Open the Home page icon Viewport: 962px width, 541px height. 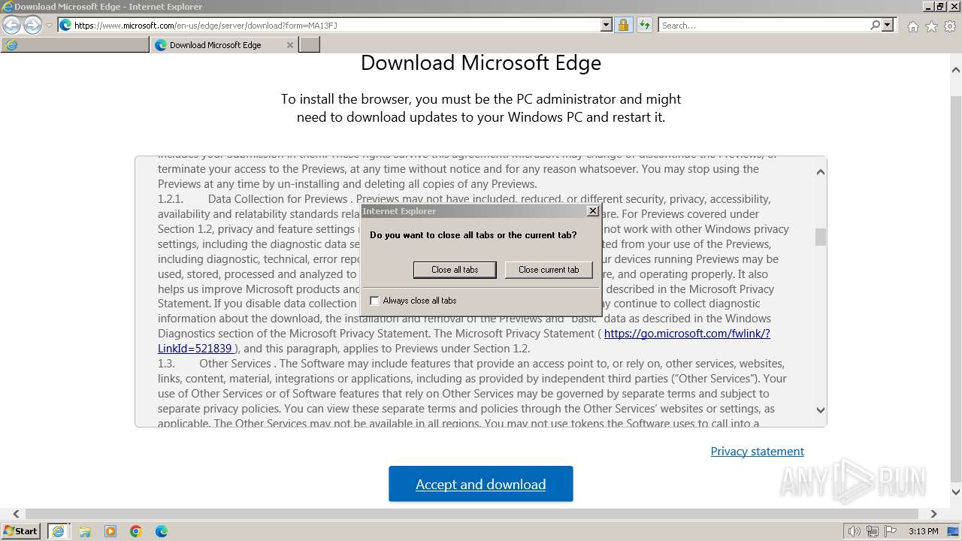tap(912, 26)
